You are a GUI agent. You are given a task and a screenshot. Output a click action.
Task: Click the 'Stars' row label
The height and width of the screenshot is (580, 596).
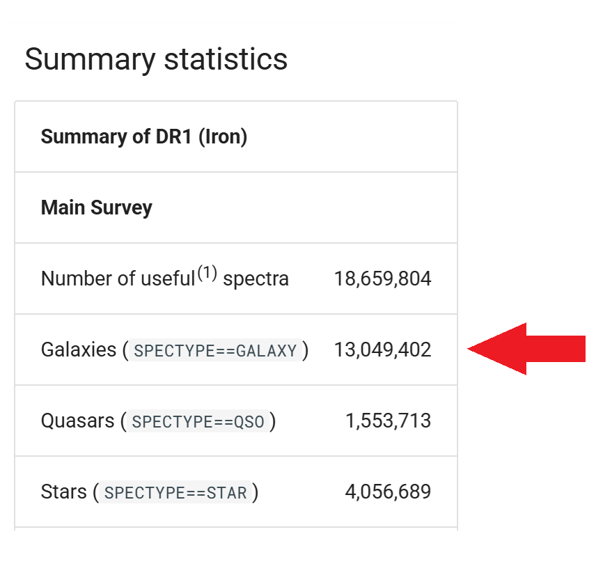[x=64, y=492]
